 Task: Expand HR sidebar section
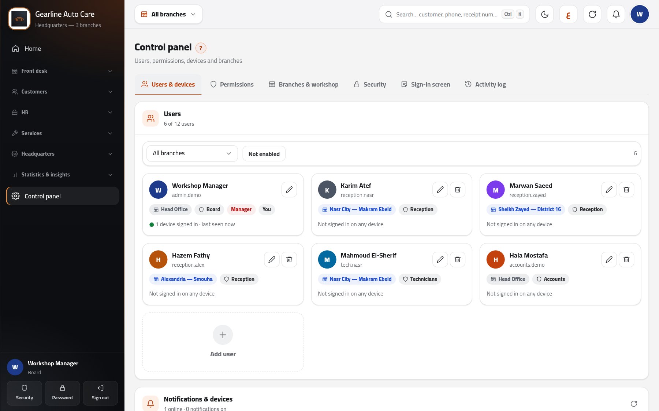[62, 113]
